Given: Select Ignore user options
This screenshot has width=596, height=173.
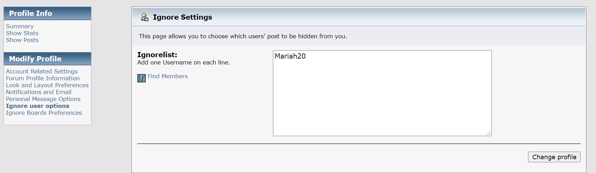Looking at the screenshot, I should coord(38,106).
